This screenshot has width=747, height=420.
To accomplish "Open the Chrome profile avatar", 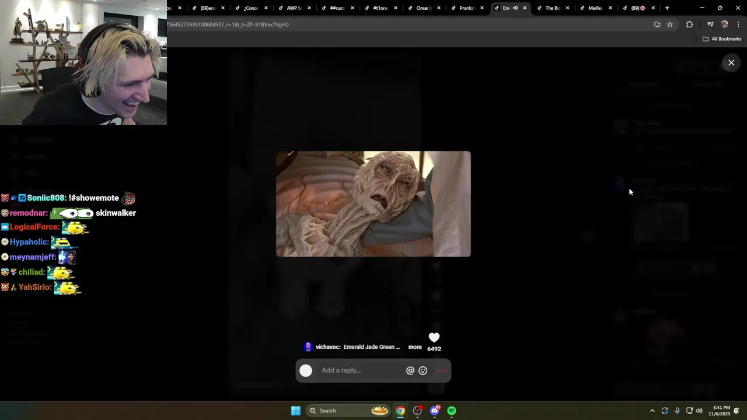I will 725,24.
